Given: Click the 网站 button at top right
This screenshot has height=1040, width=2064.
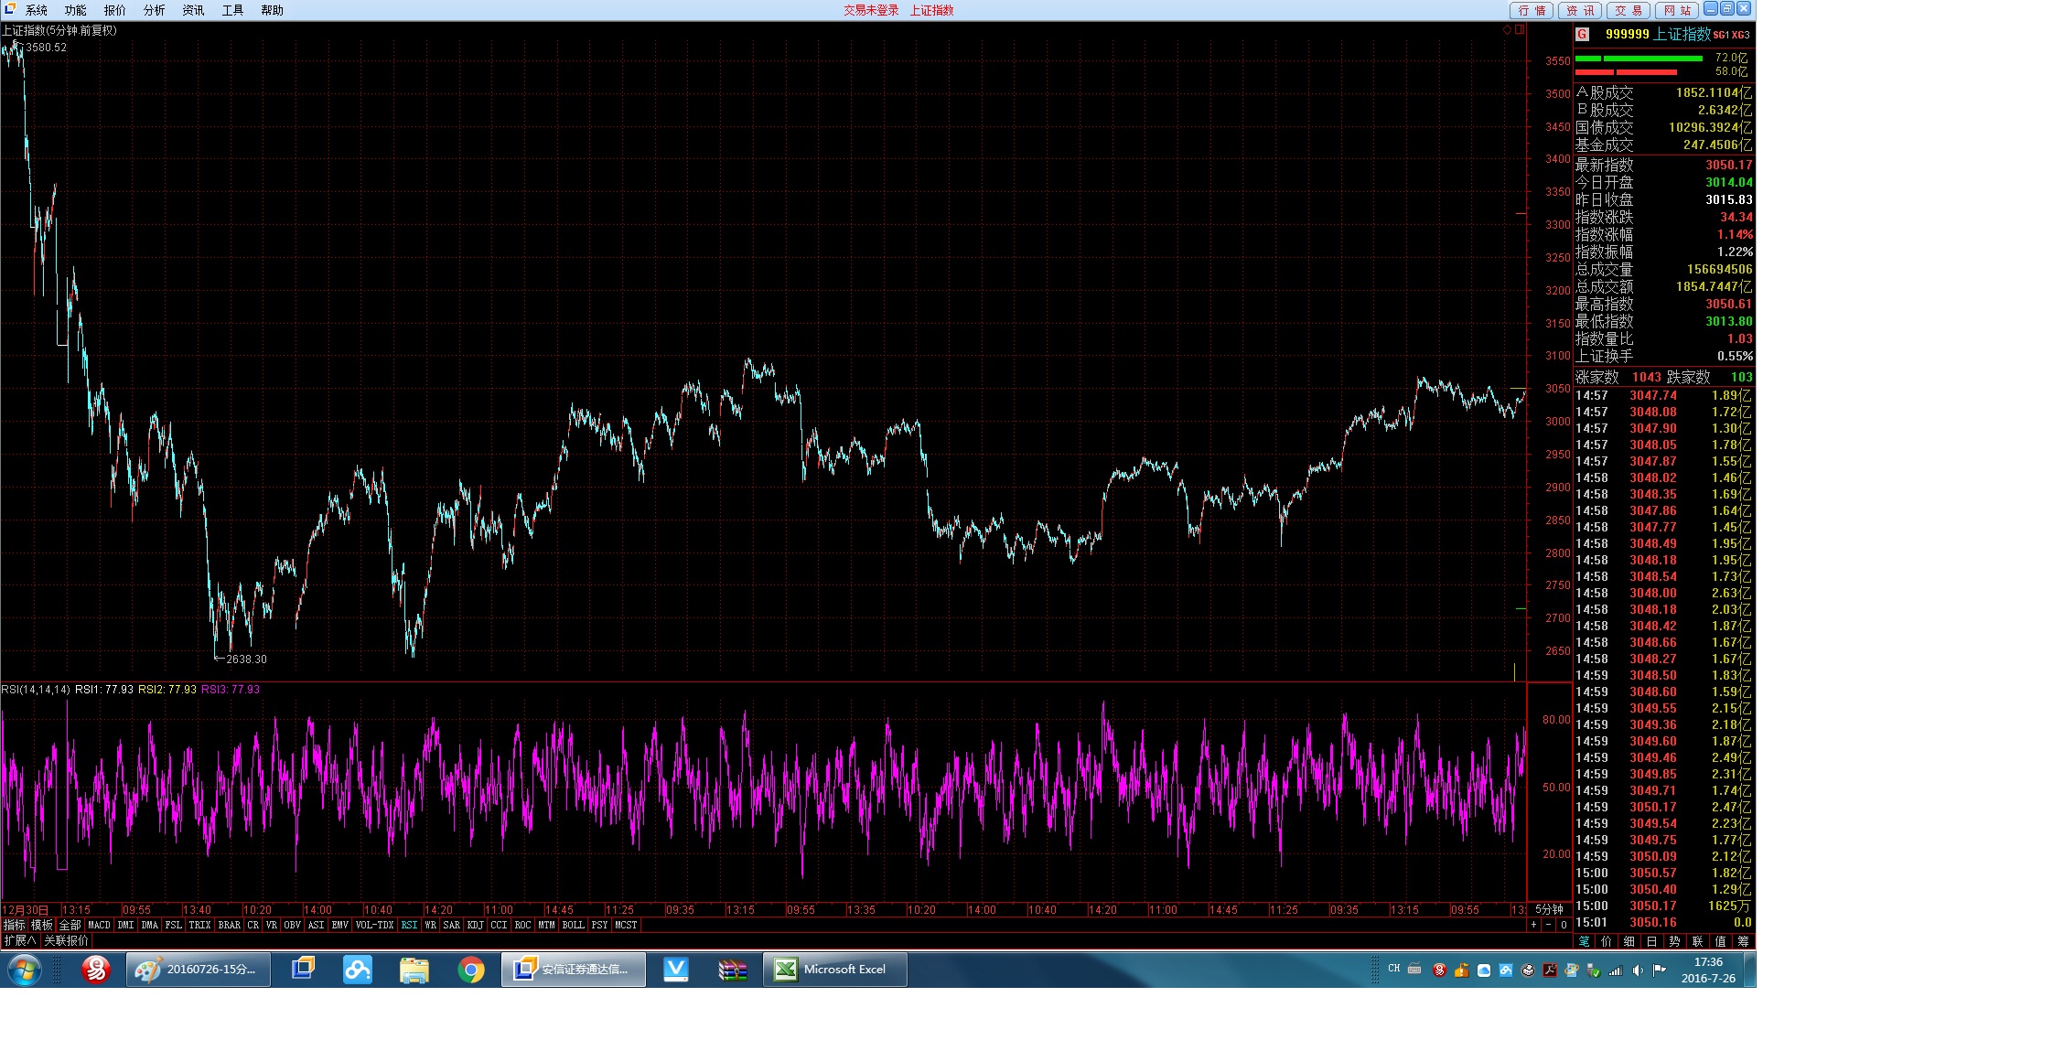Looking at the screenshot, I should (x=1677, y=10).
